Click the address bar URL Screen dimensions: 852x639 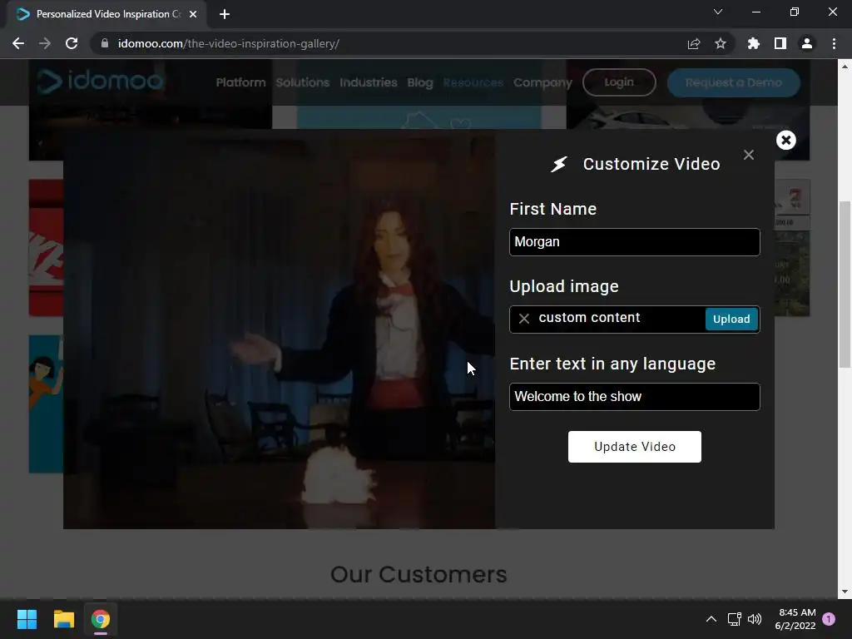229,43
